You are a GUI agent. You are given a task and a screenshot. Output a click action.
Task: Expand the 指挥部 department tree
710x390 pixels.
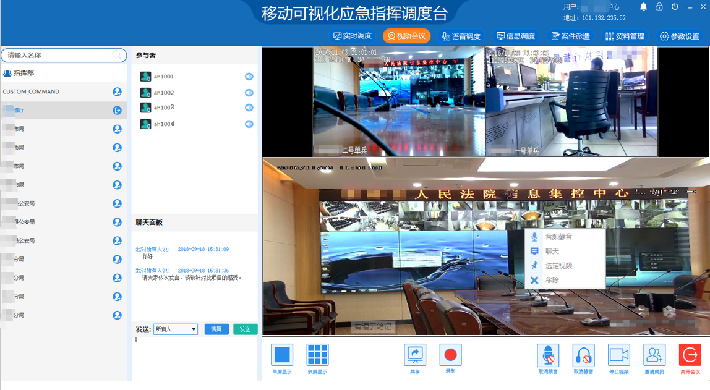point(24,73)
